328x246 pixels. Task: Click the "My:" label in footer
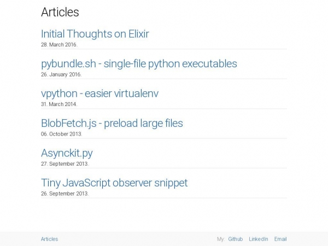(221, 239)
